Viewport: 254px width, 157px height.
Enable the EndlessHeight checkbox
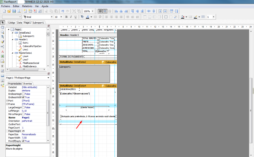click(23, 94)
